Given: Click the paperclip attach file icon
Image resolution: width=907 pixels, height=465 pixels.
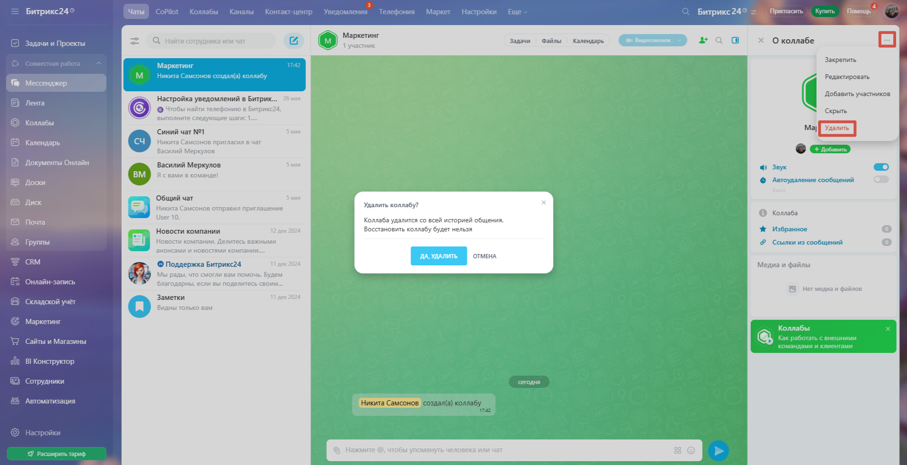Looking at the screenshot, I should (337, 450).
